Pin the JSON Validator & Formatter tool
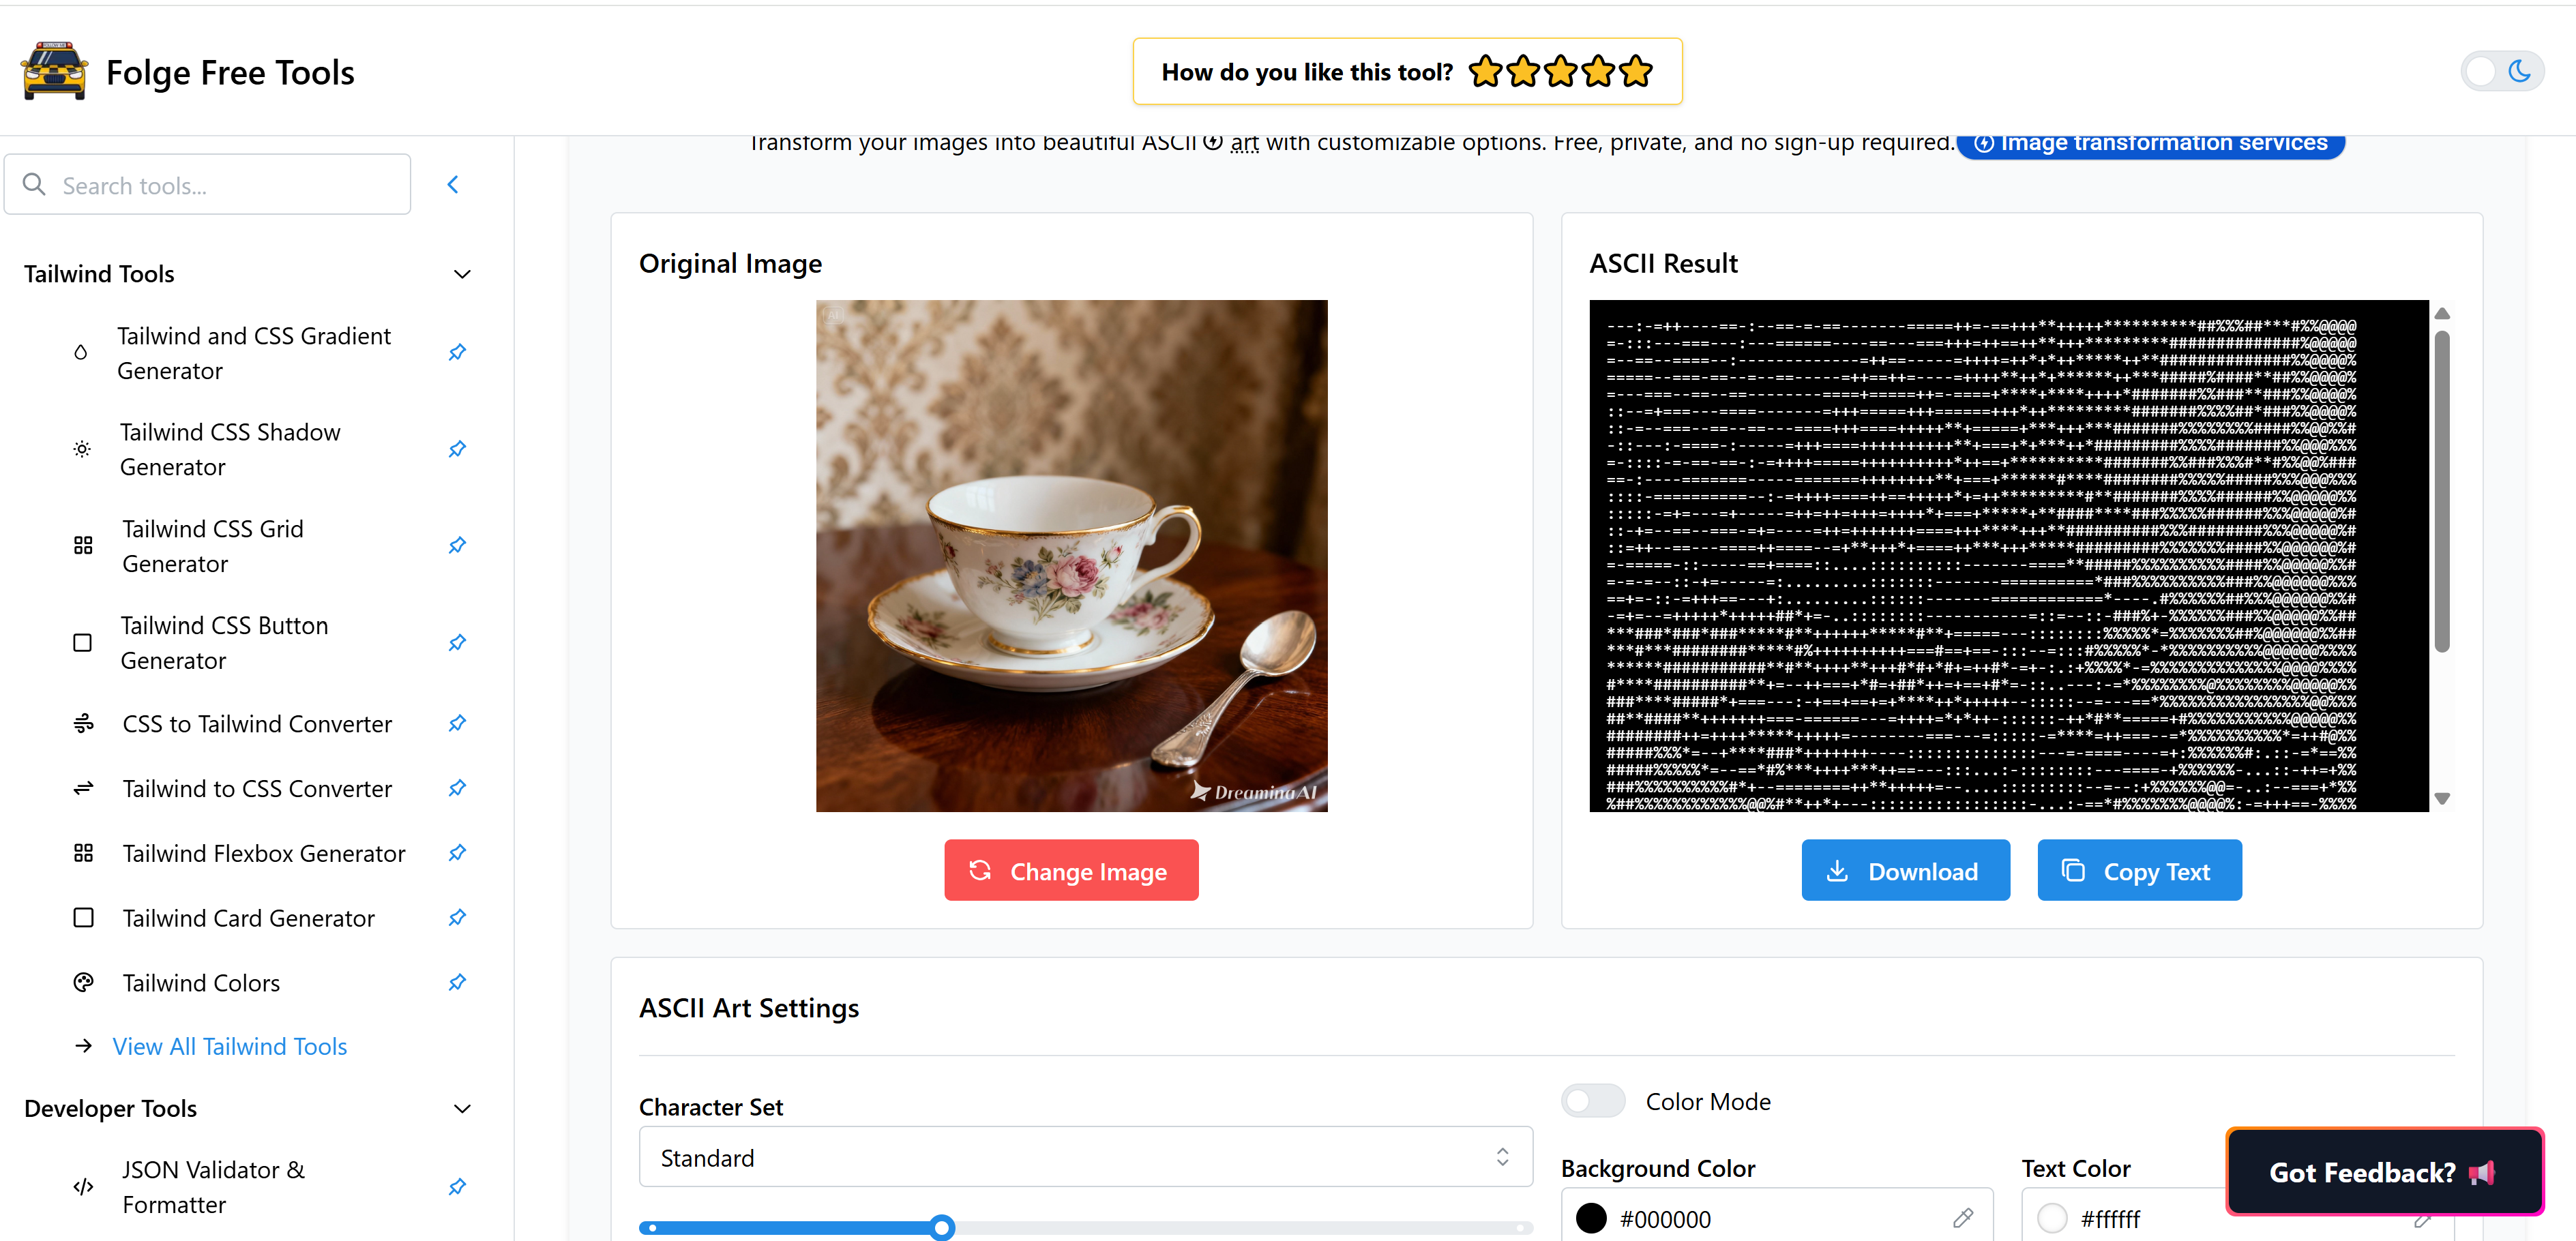2576x1241 pixels. tap(457, 1186)
